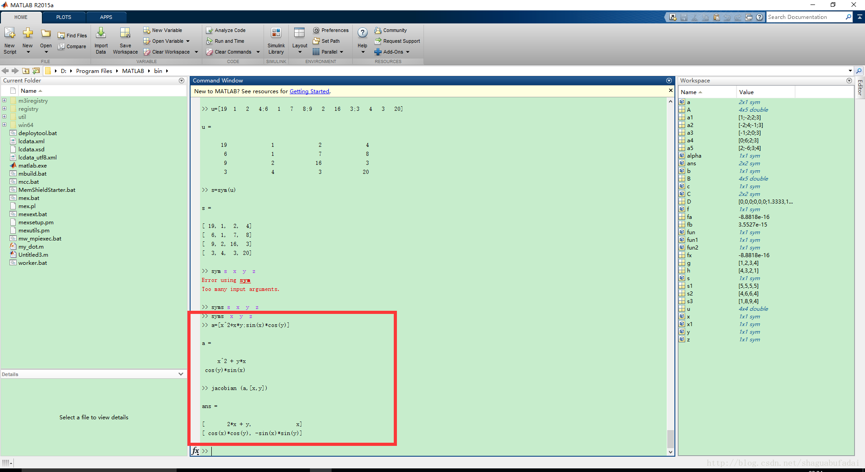This screenshot has height=472, width=865.
Task: Switch to the APPS tab
Action: [106, 17]
